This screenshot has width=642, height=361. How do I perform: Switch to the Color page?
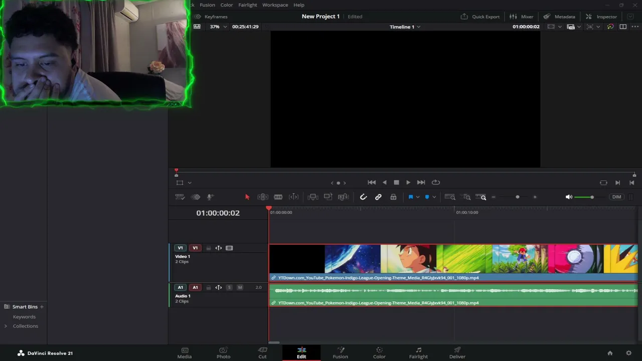tap(379, 353)
